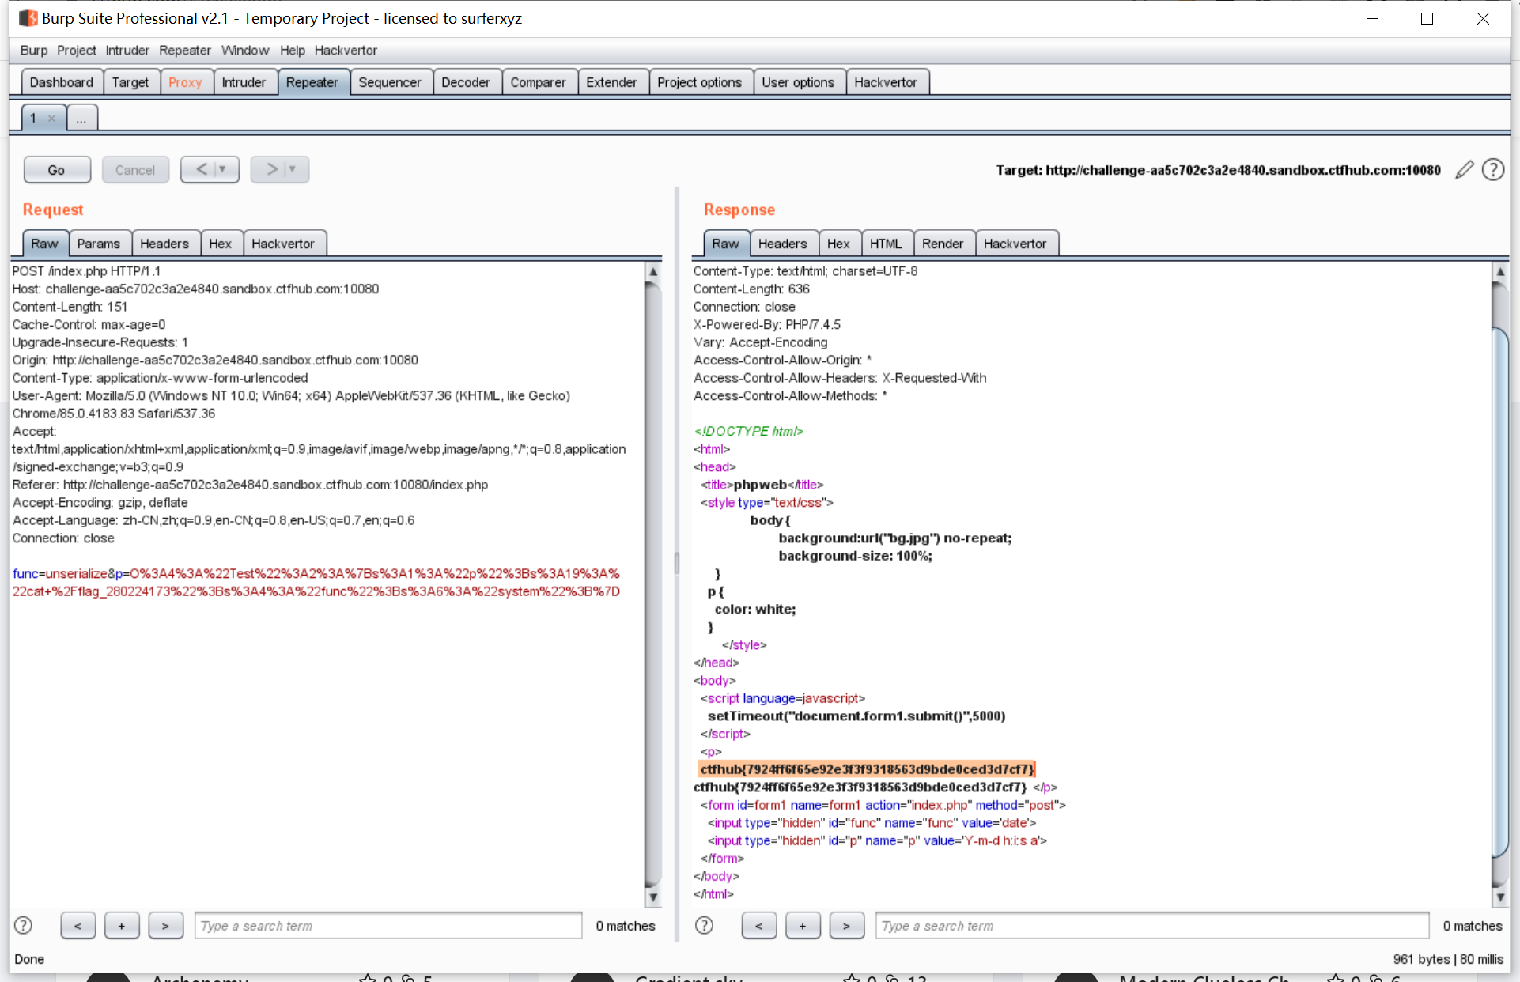Switch to the Comparer tab

[538, 82]
